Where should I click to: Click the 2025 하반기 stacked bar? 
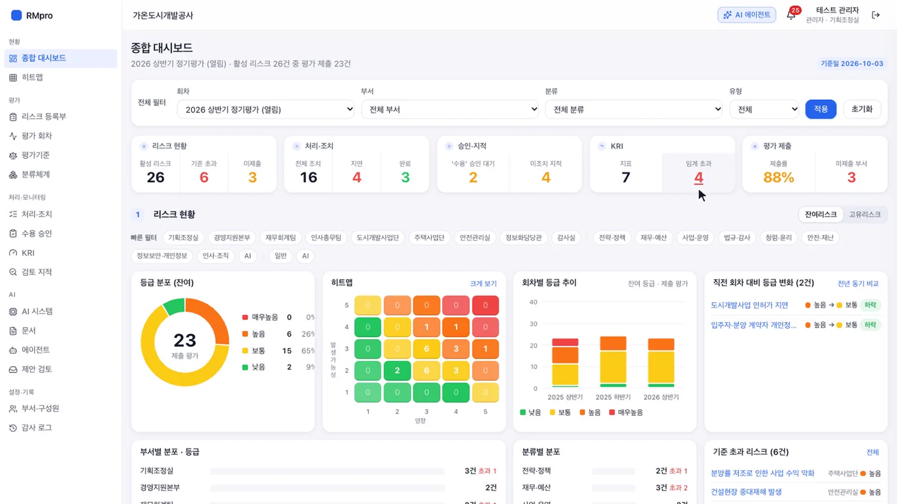(613, 362)
